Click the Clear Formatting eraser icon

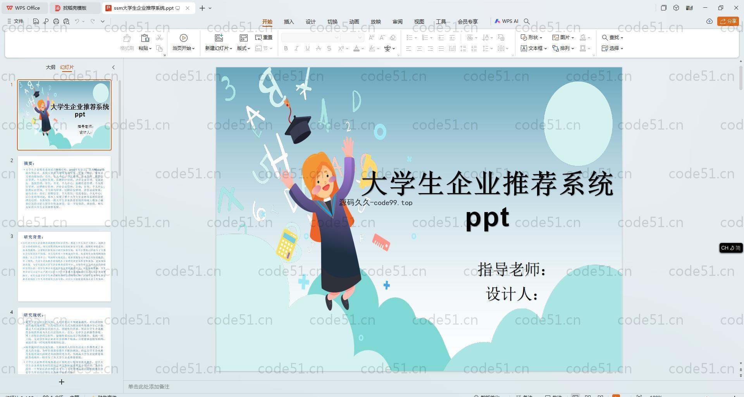coord(393,38)
